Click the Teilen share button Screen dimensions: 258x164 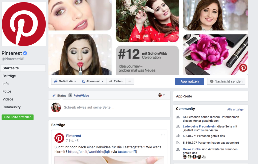click(x=116, y=81)
